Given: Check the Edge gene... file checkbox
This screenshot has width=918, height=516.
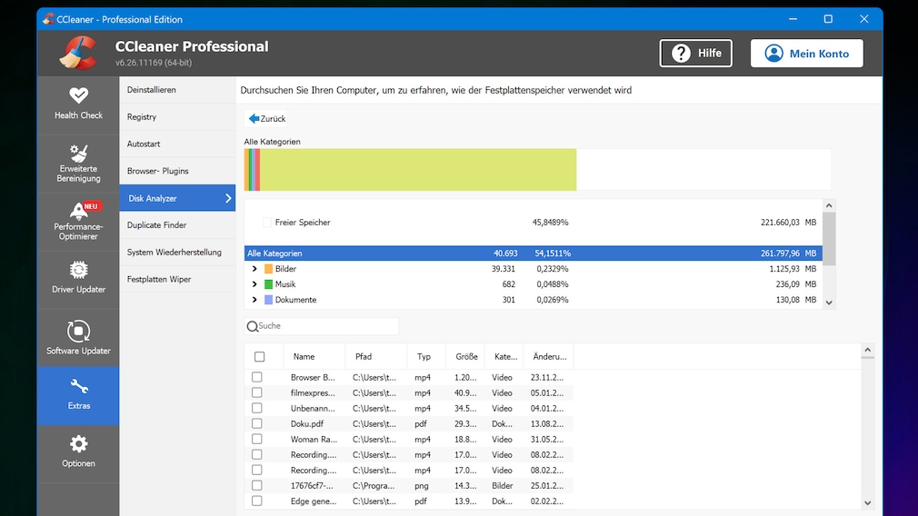Looking at the screenshot, I should click(x=256, y=501).
